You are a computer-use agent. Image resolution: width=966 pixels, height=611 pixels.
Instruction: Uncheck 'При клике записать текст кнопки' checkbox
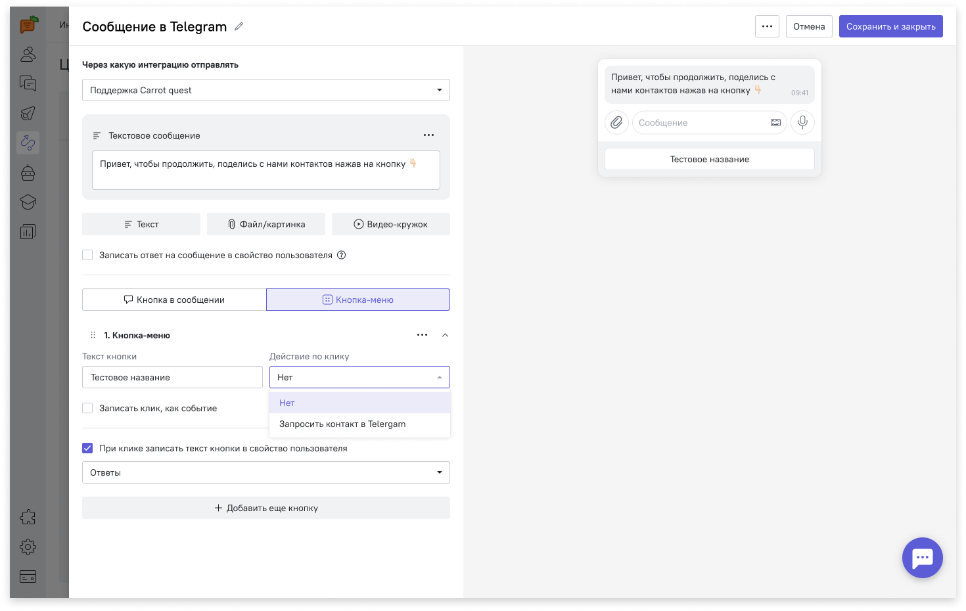(x=87, y=448)
